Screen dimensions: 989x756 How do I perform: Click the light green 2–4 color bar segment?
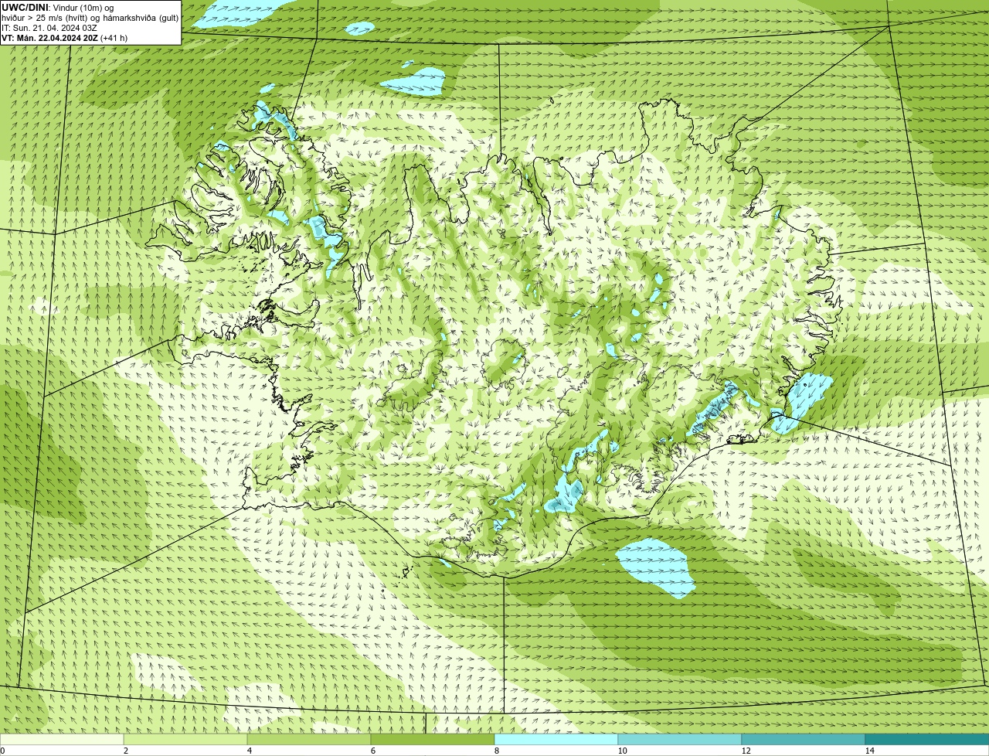(185, 740)
